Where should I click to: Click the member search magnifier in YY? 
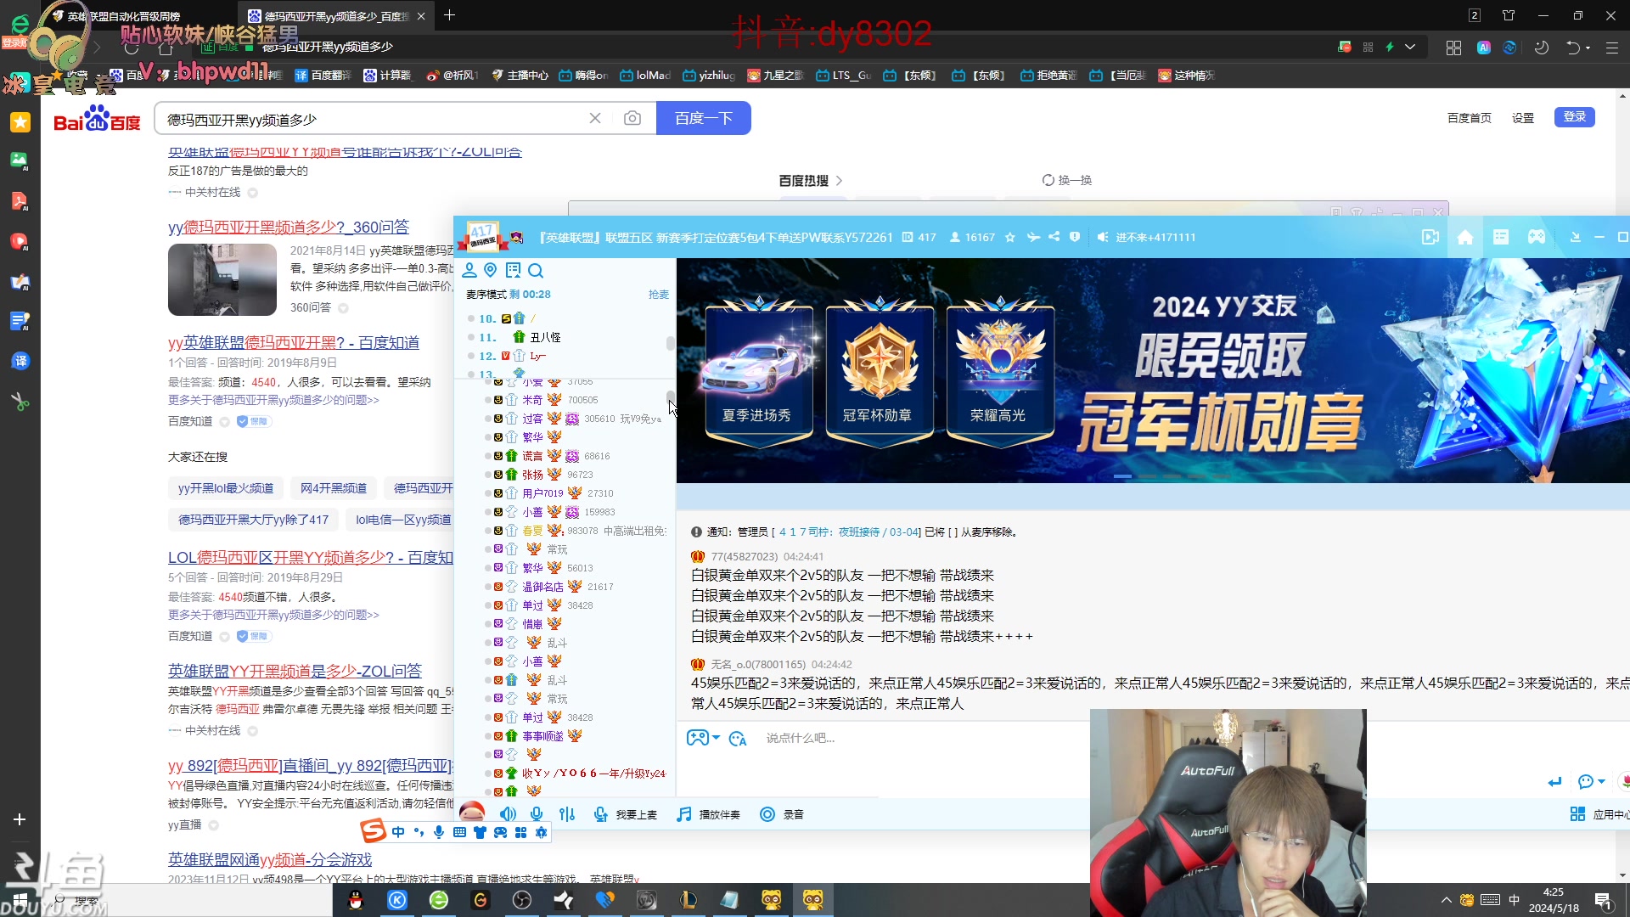pos(536,270)
